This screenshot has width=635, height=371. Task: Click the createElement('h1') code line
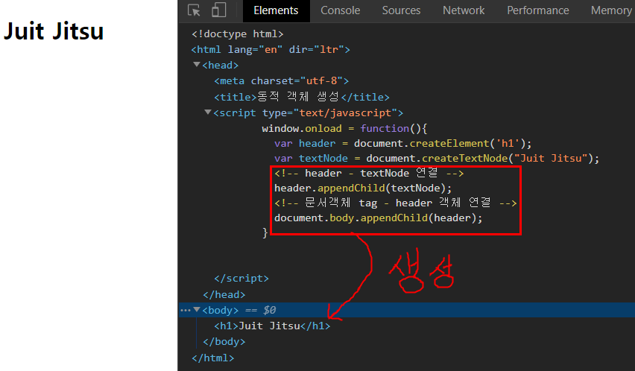point(403,144)
